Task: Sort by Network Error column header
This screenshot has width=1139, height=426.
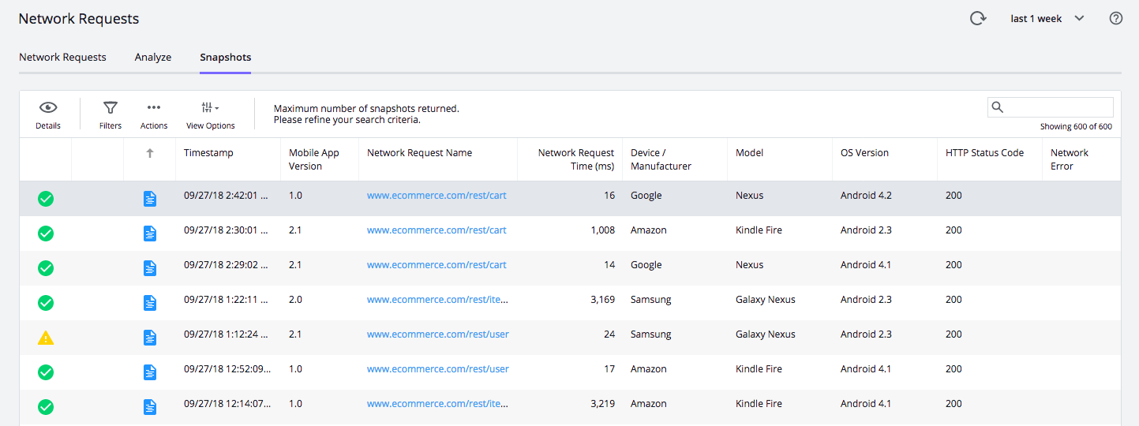Action: (x=1070, y=159)
